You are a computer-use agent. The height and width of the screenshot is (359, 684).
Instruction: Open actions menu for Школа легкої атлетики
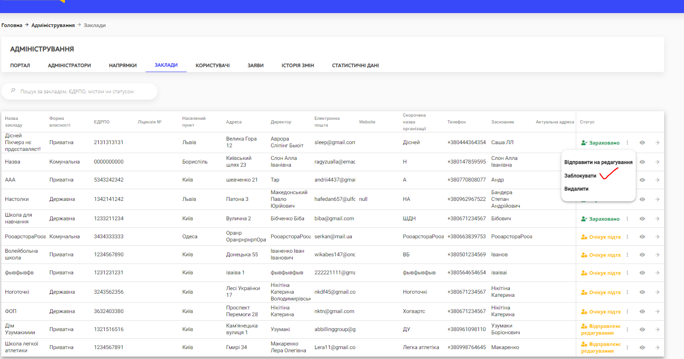pyautogui.click(x=627, y=347)
